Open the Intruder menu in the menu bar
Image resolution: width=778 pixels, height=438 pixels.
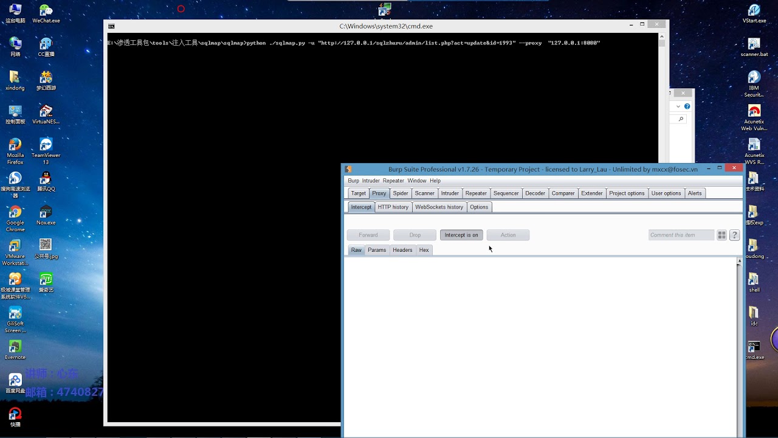click(x=371, y=181)
